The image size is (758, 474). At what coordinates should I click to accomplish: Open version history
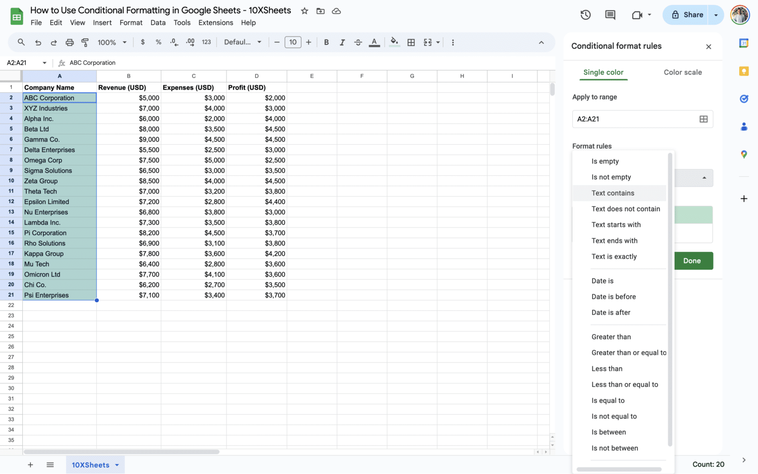coord(585,15)
